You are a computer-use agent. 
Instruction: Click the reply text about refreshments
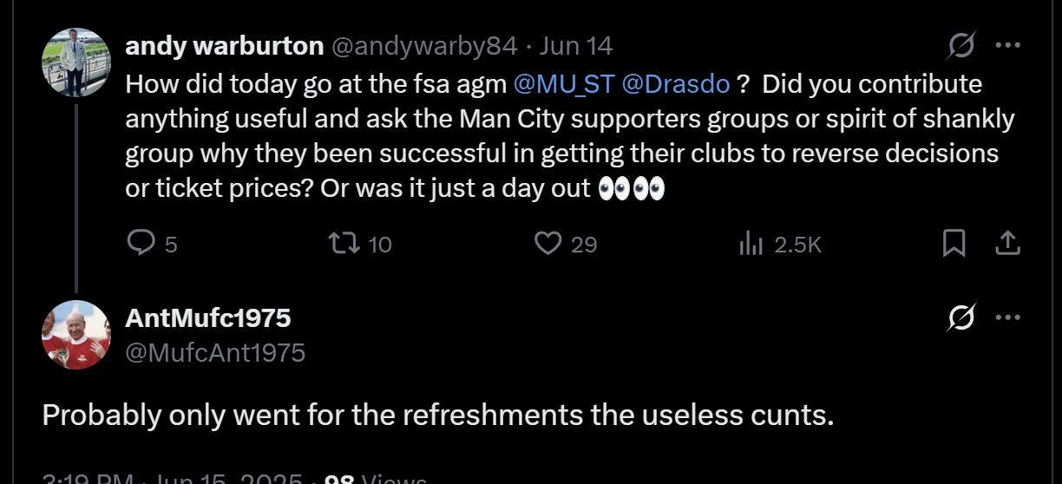[437, 415]
